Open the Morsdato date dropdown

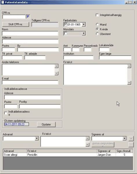pos(84,33)
